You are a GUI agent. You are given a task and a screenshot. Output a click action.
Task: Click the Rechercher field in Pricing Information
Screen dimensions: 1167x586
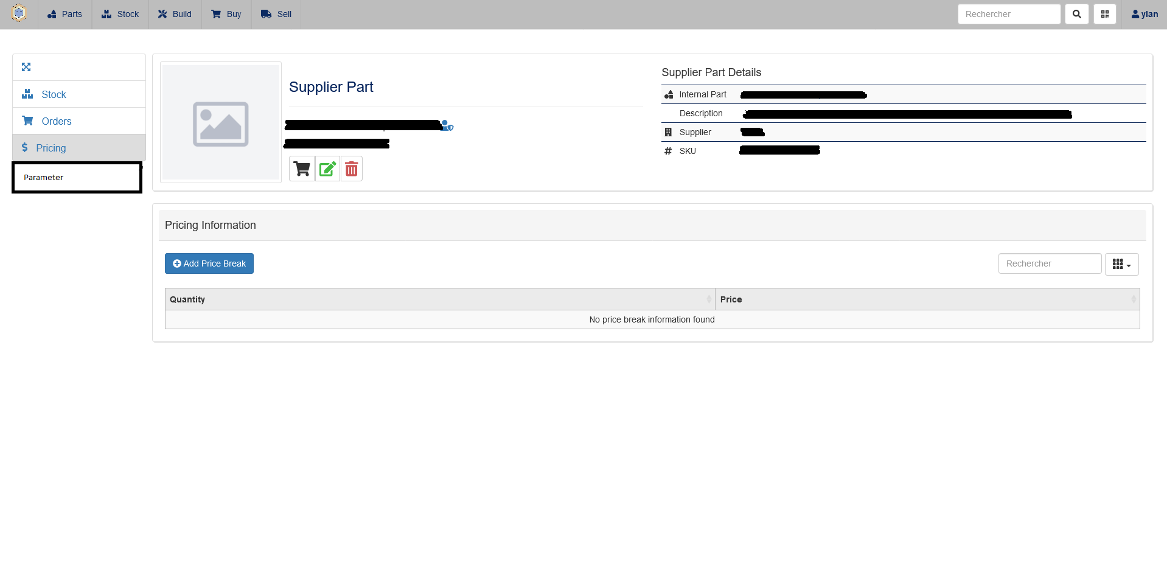coord(1049,263)
